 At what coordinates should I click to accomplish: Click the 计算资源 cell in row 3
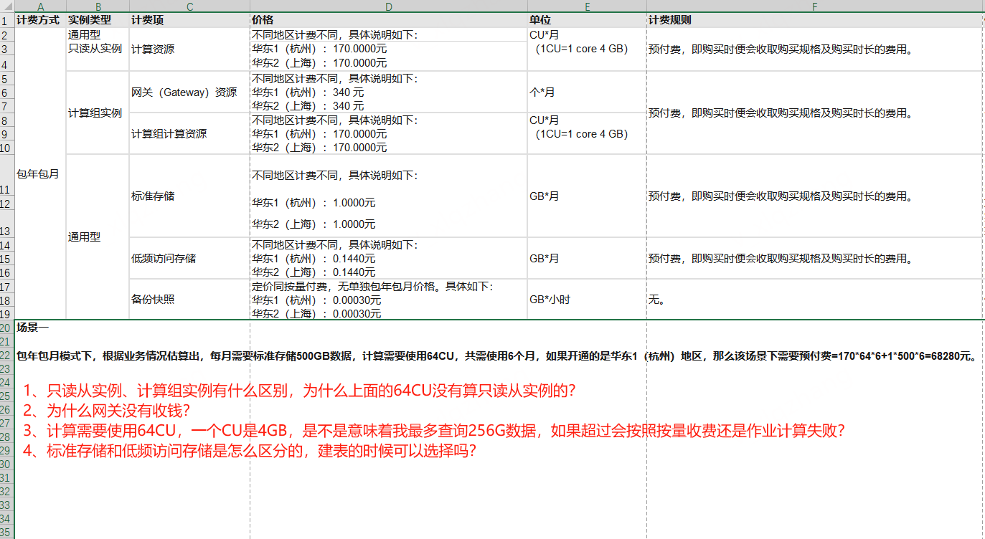189,49
